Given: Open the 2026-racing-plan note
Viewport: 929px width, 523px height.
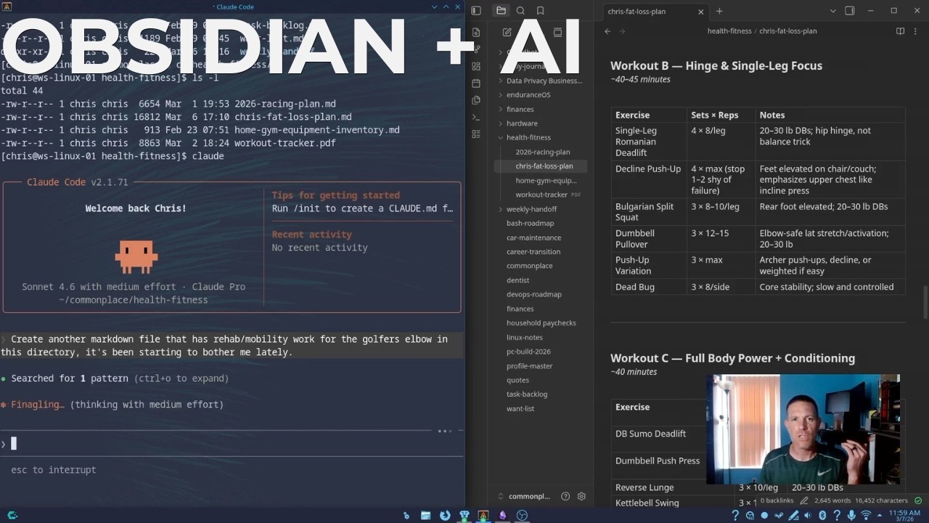Looking at the screenshot, I should [x=541, y=152].
